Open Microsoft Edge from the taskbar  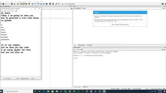[x=44, y=91]
